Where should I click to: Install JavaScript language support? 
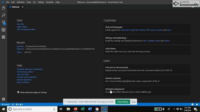pyautogui.click(x=125, y=30)
